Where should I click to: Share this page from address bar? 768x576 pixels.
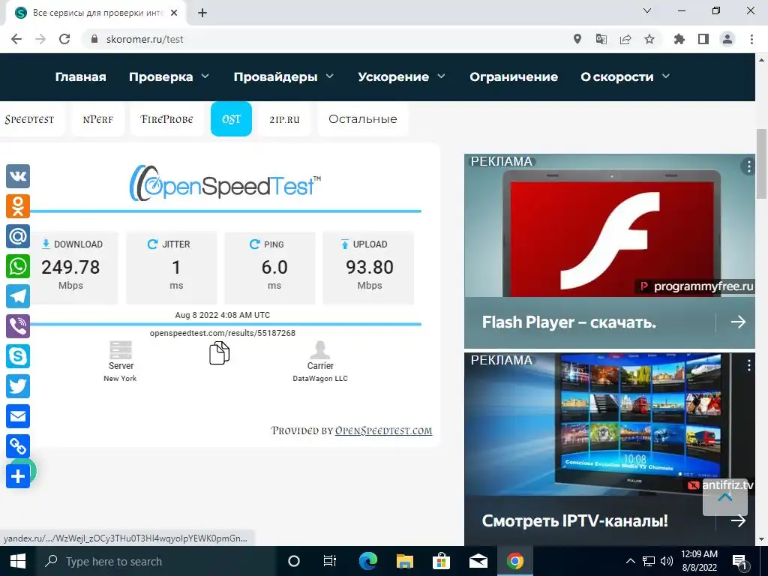[625, 39]
